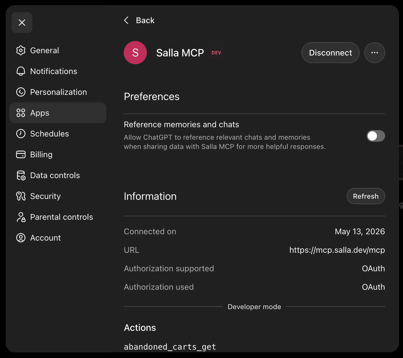Open the Schedules section
The height and width of the screenshot is (358, 403).
[x=58, y=134]
